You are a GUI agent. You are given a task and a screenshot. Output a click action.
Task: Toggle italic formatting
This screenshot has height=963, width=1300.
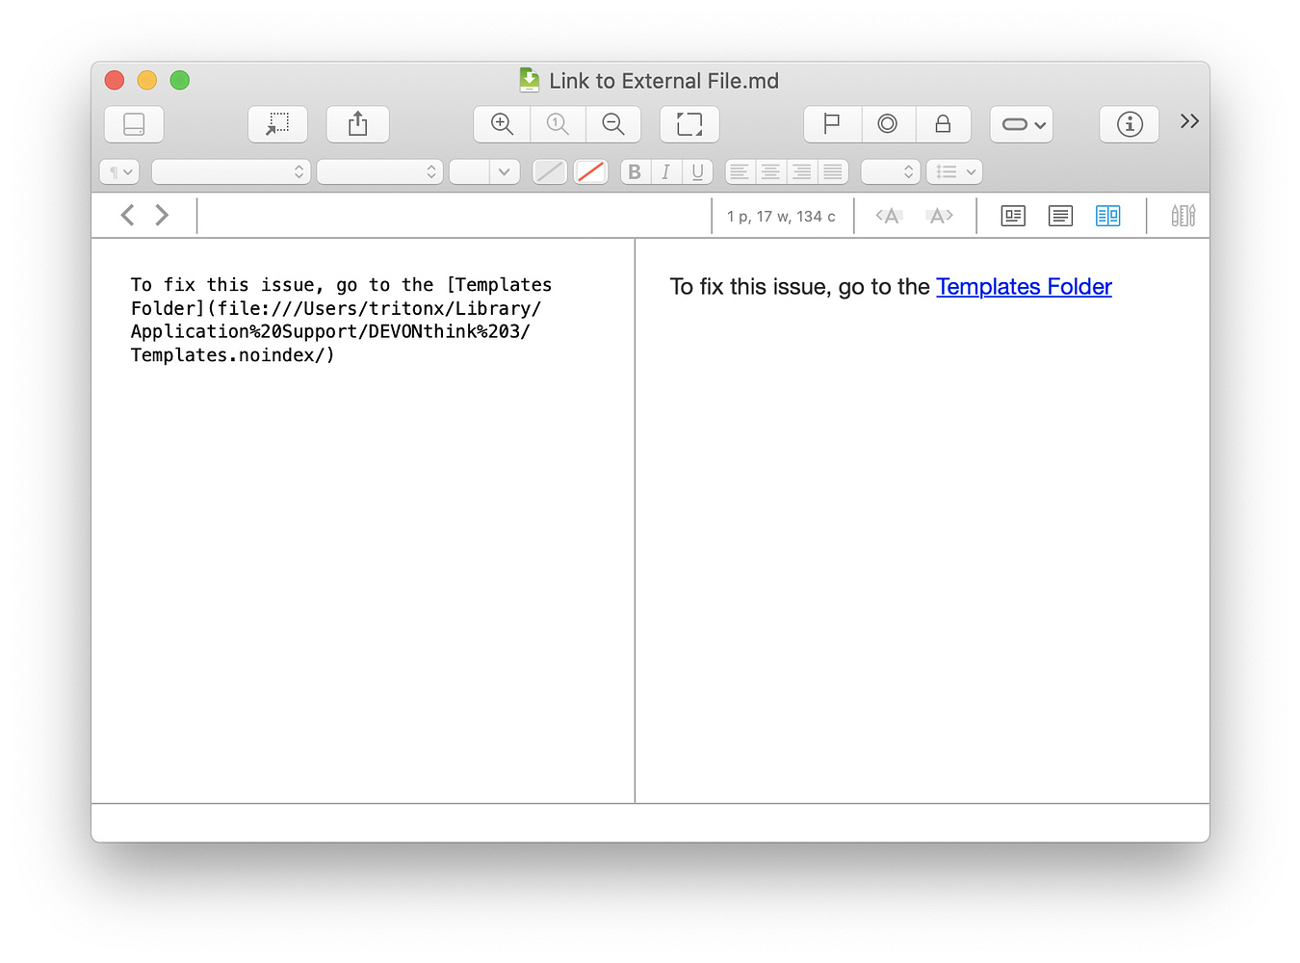point(665,171)
